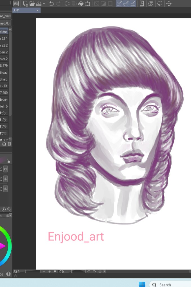The image size is (191, 287).
Task: Zoom in with plus button
Action: click(x=49, y=271)
